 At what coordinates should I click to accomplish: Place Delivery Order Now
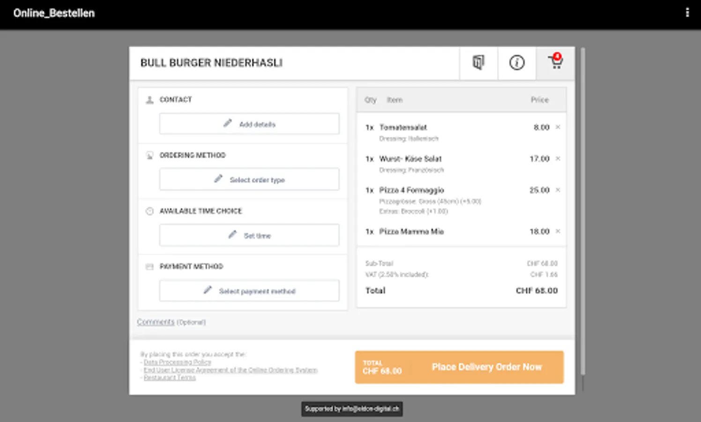pyautogui.click(x=459, y=367)
